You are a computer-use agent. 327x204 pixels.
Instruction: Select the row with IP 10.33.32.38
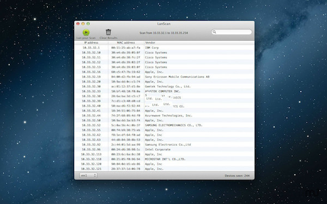point(165,96)
